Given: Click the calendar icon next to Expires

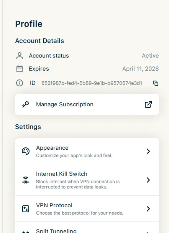Looking at the screenshot, I should coord(20,69).
